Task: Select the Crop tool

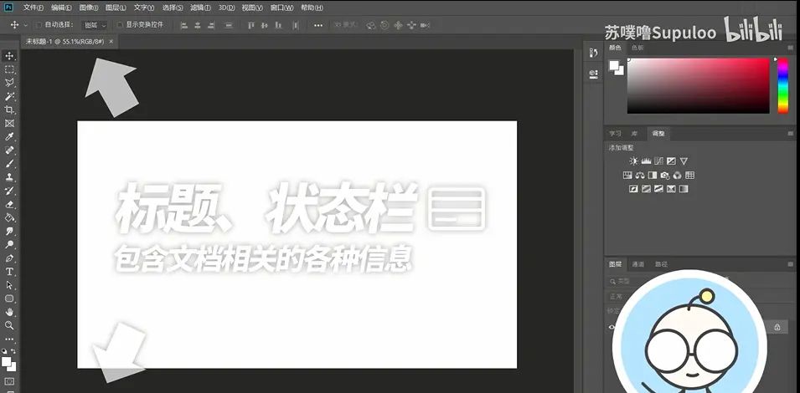Action: (x=9, y=110)
